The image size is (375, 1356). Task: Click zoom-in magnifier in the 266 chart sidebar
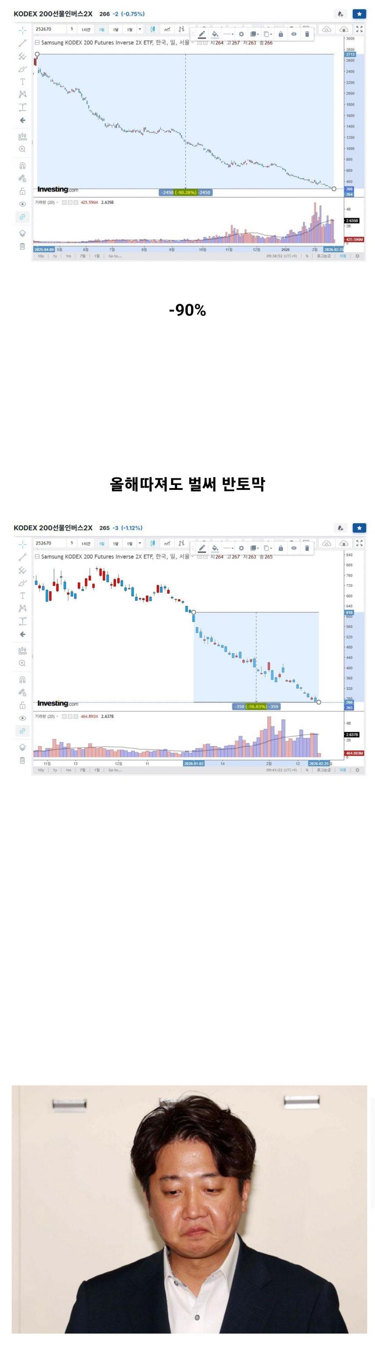click(x=22, y=149)
